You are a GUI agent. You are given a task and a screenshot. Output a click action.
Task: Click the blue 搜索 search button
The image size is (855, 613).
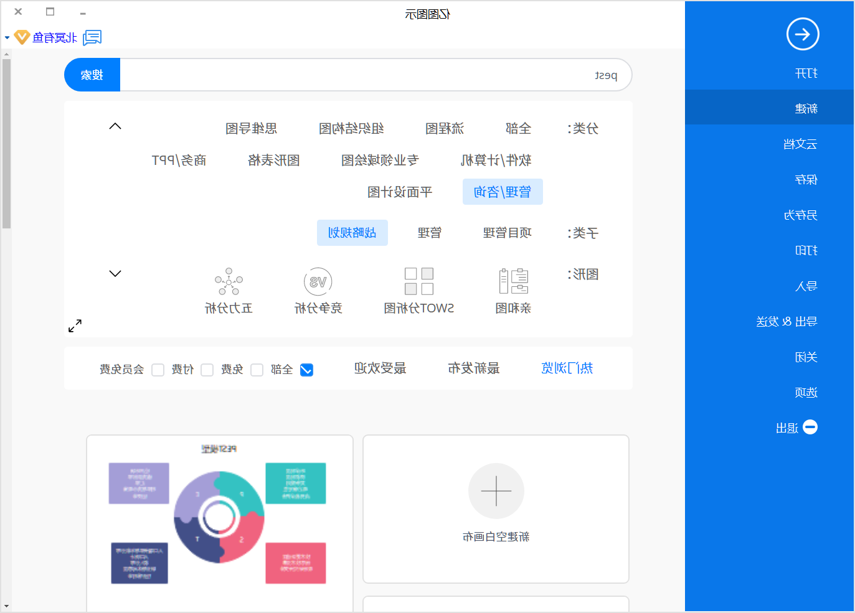(x=92, y=75)
